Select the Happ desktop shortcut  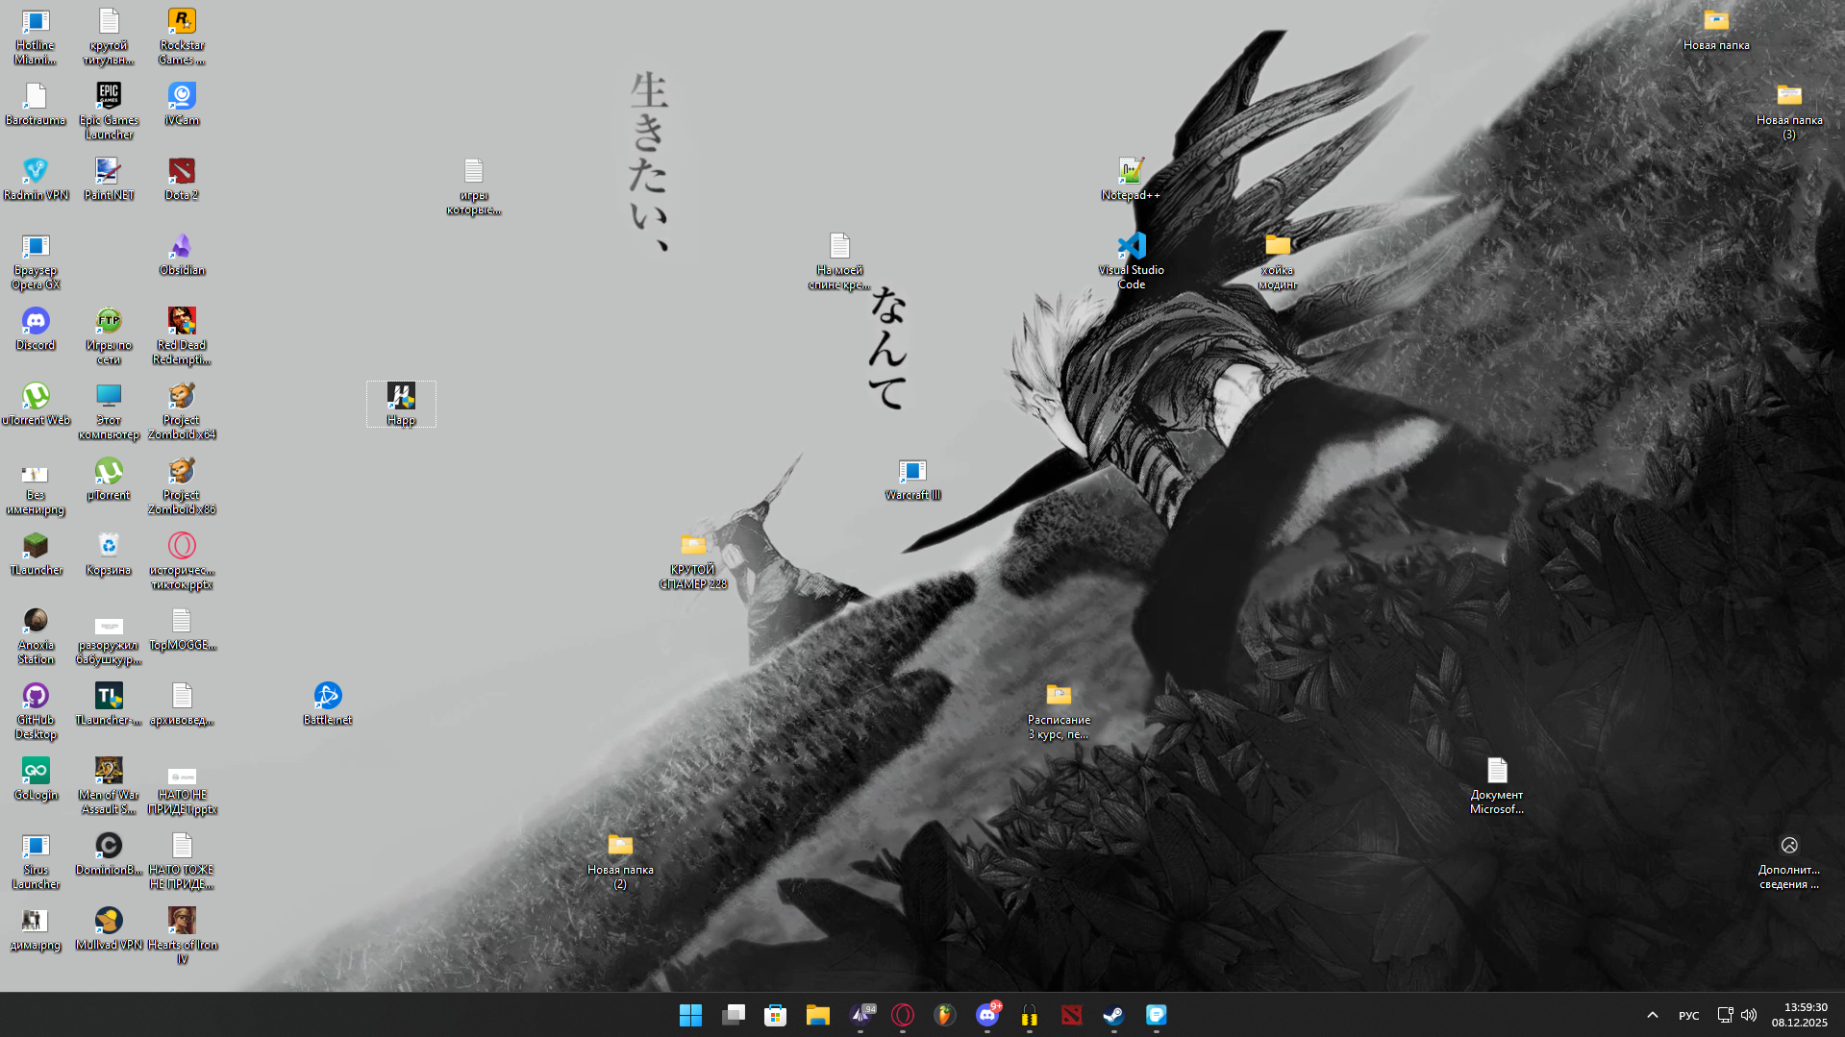pos(401,405)
